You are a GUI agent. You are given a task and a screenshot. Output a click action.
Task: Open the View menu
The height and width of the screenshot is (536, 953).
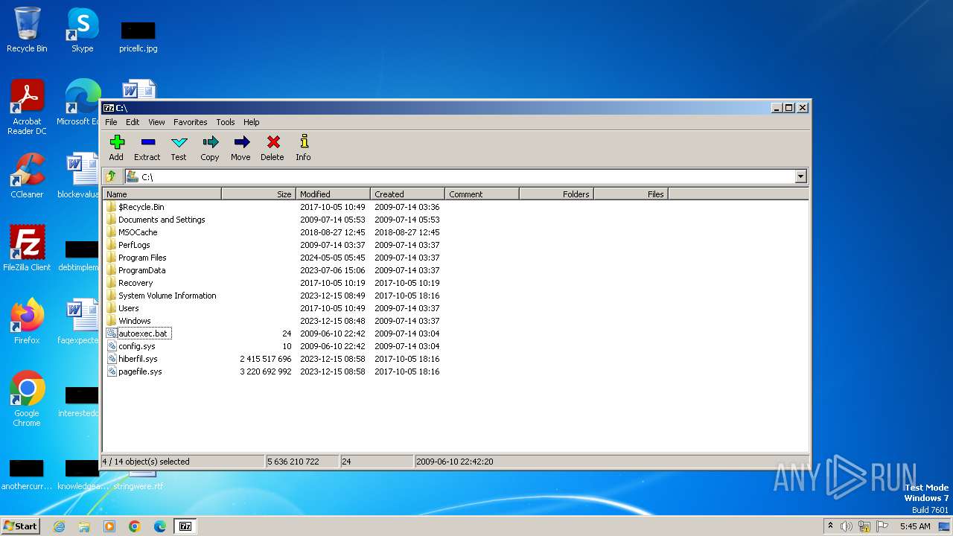coord(156,122)
